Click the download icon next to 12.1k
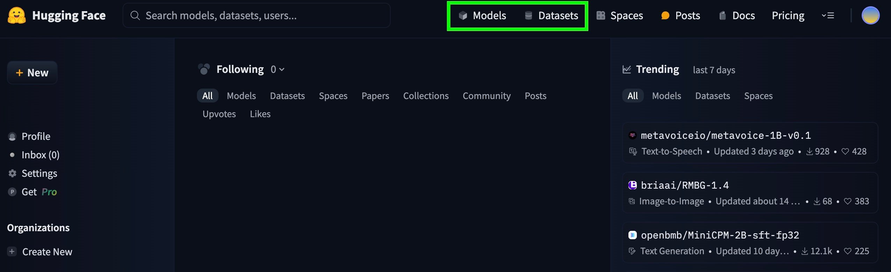Viewport: 891px width, 272px height. [x=804, y=251]
